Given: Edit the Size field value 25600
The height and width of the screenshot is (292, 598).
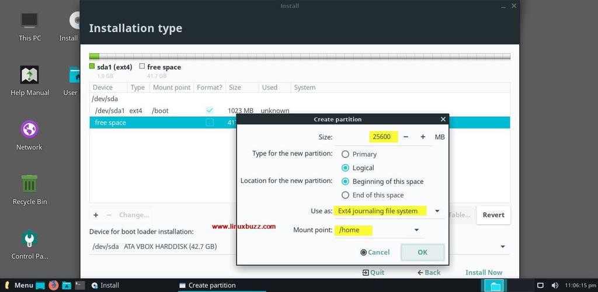Looking at the screenshot, I should click(383, 137).
